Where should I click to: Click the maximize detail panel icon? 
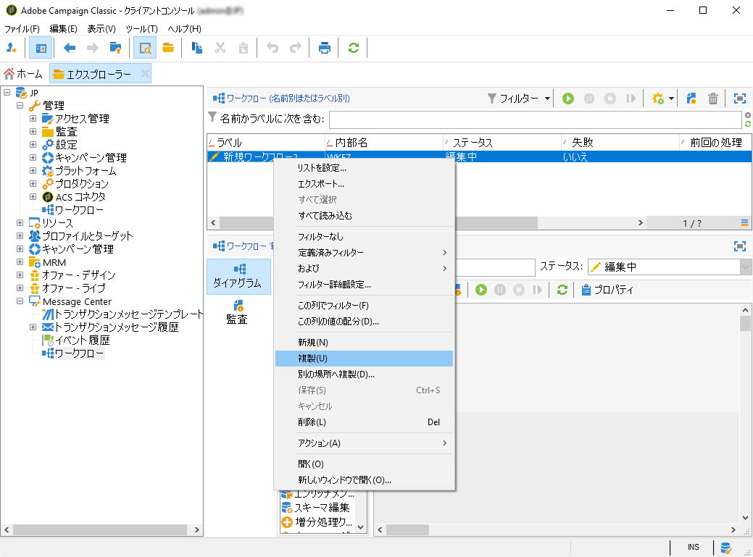tap(739, 246)
